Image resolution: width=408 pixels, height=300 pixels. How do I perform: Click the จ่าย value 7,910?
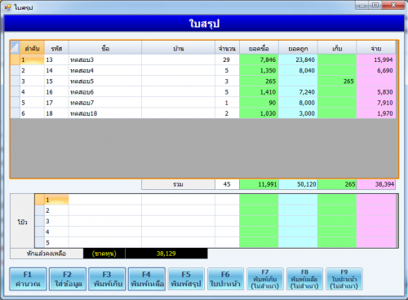click(x=376, y=103)
